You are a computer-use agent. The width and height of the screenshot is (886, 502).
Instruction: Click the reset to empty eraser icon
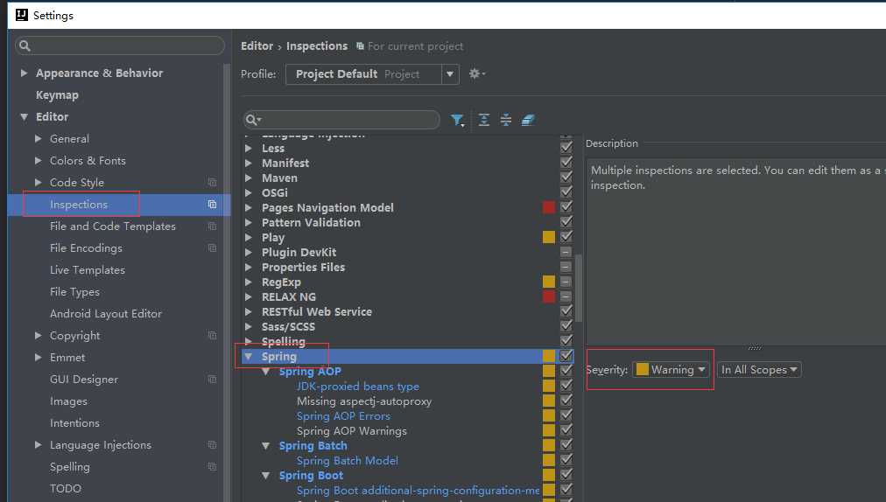click(x=528, y=120)
